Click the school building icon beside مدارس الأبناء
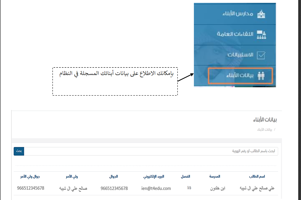Viewport: 301px width, 200px height. (262, 14)
